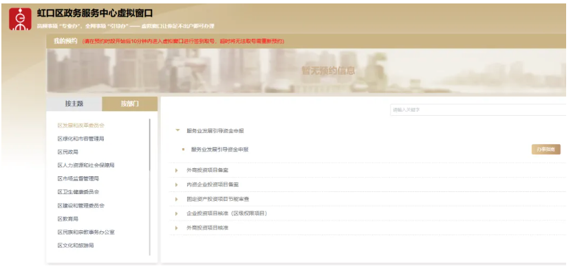The image size is (573, 275).
Task: Click the red appointment check-in reminder text
Action: [x=183, y=42]
